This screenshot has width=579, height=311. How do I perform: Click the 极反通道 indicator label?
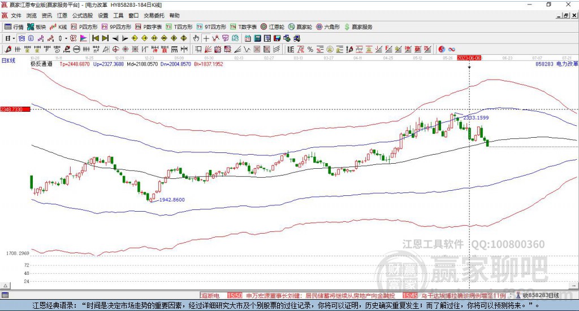click(x=41, y=64)
